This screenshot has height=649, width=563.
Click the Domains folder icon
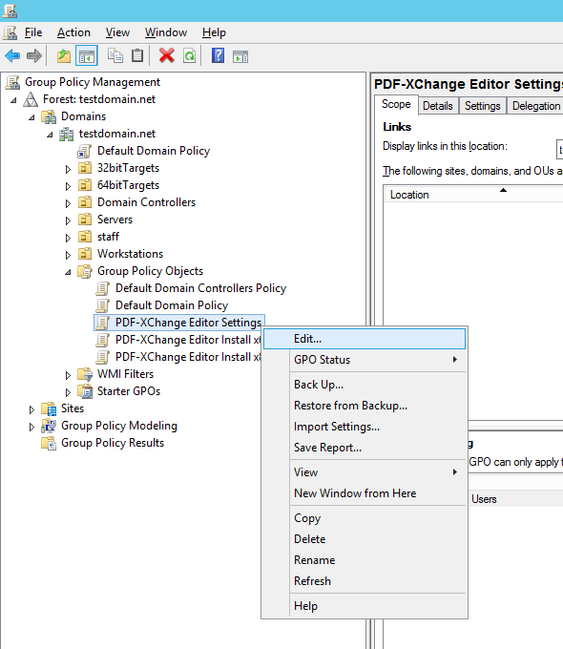[x=49, y=116]
